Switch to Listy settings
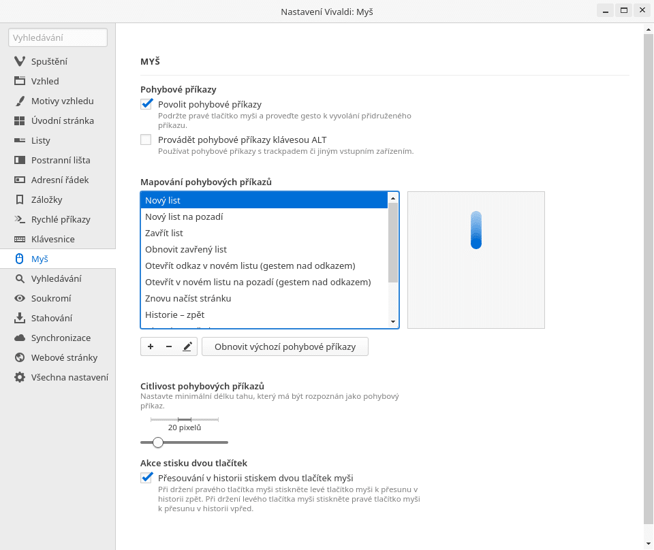 pos(57,140)
